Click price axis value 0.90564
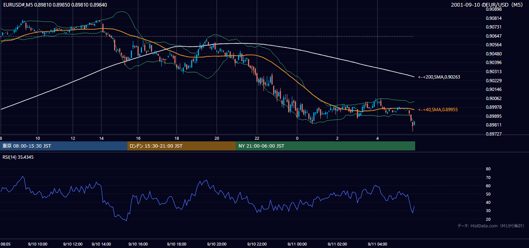Screen dimensions: 529x248 click(494, 45)
